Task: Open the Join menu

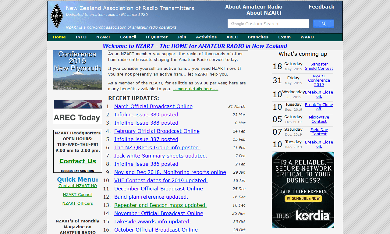Action: (182, 37)
